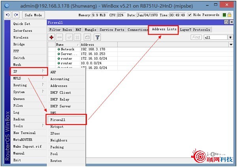Open Mesh in the sidebar
Image resolution: width=237 pixels, height=167 pixels.
[28, 64]
